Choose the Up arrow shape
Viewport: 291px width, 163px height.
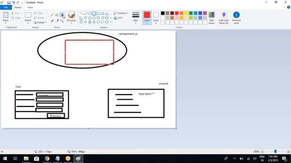click(x=107, y=18)
